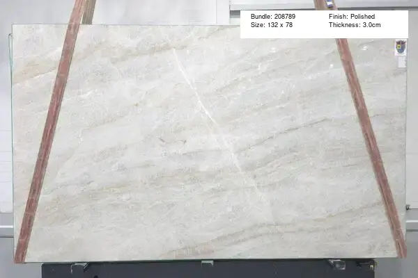Click the bottom-right metal clamp under slab

tap(337, 264)
